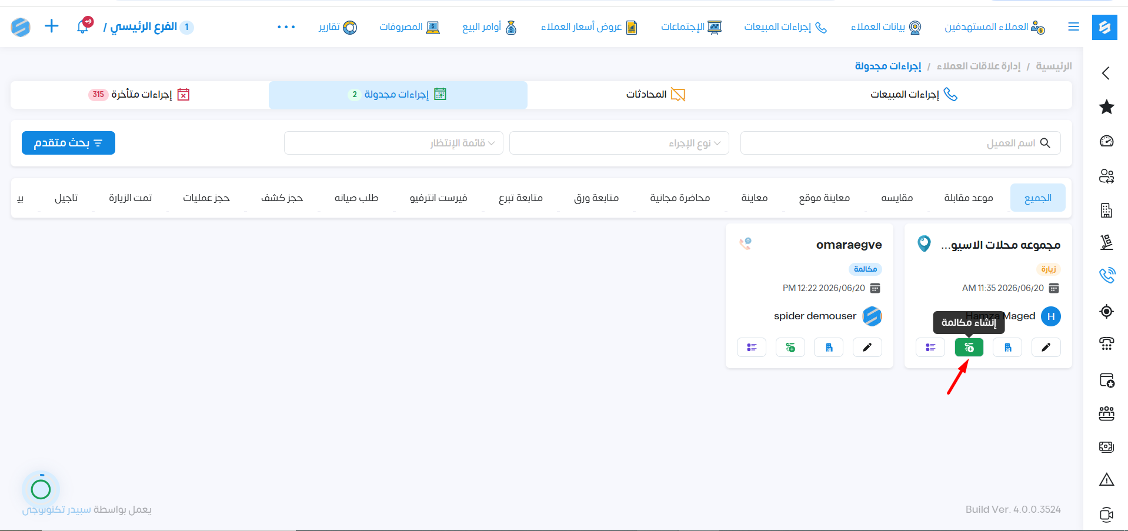1128x531 pixels.
Task: Open the إدارة علاقات العملاء breadcrumb link
Action: [x=979, y=66]
